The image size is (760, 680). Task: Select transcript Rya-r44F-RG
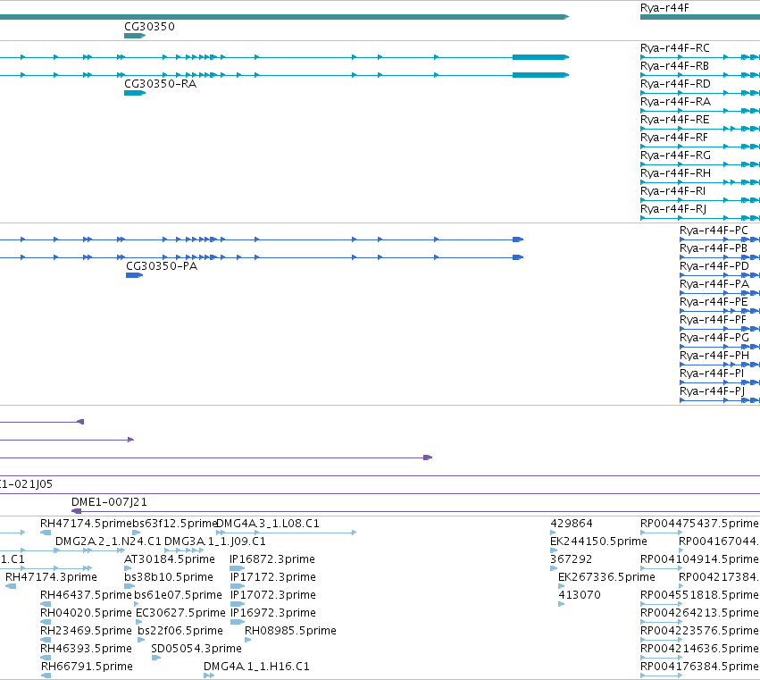click(x=675, y=155)
